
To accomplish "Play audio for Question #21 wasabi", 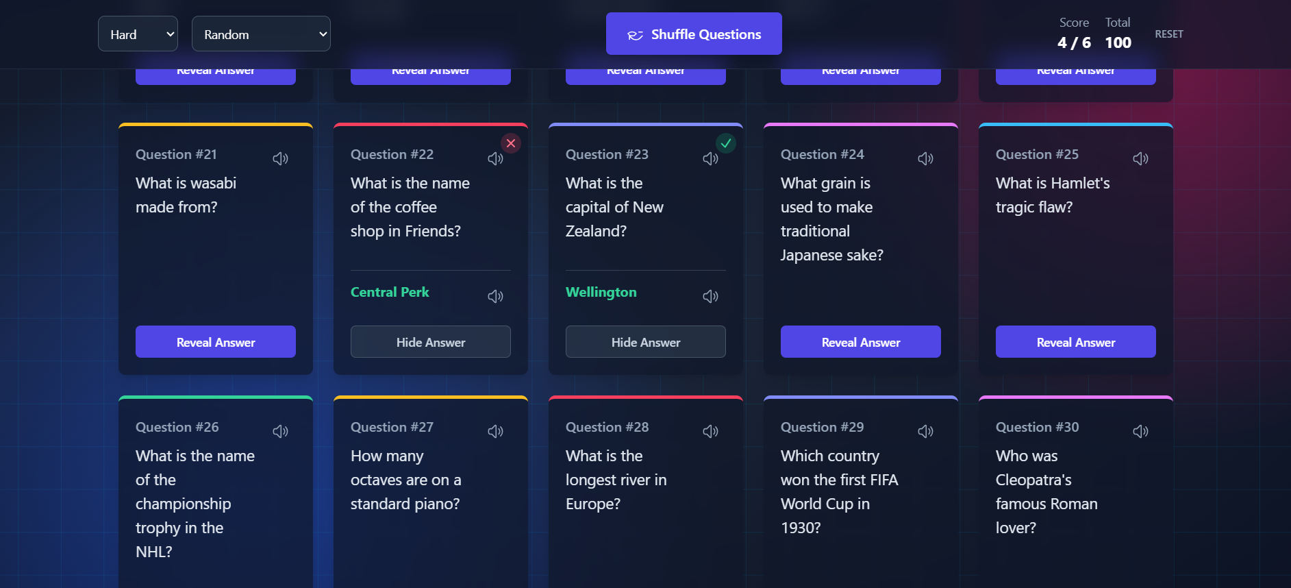I will click(280, 159).
